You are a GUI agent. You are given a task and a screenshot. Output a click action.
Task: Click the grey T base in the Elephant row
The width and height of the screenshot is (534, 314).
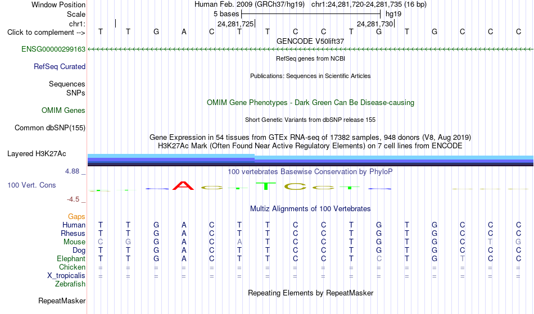click(462, 258)
